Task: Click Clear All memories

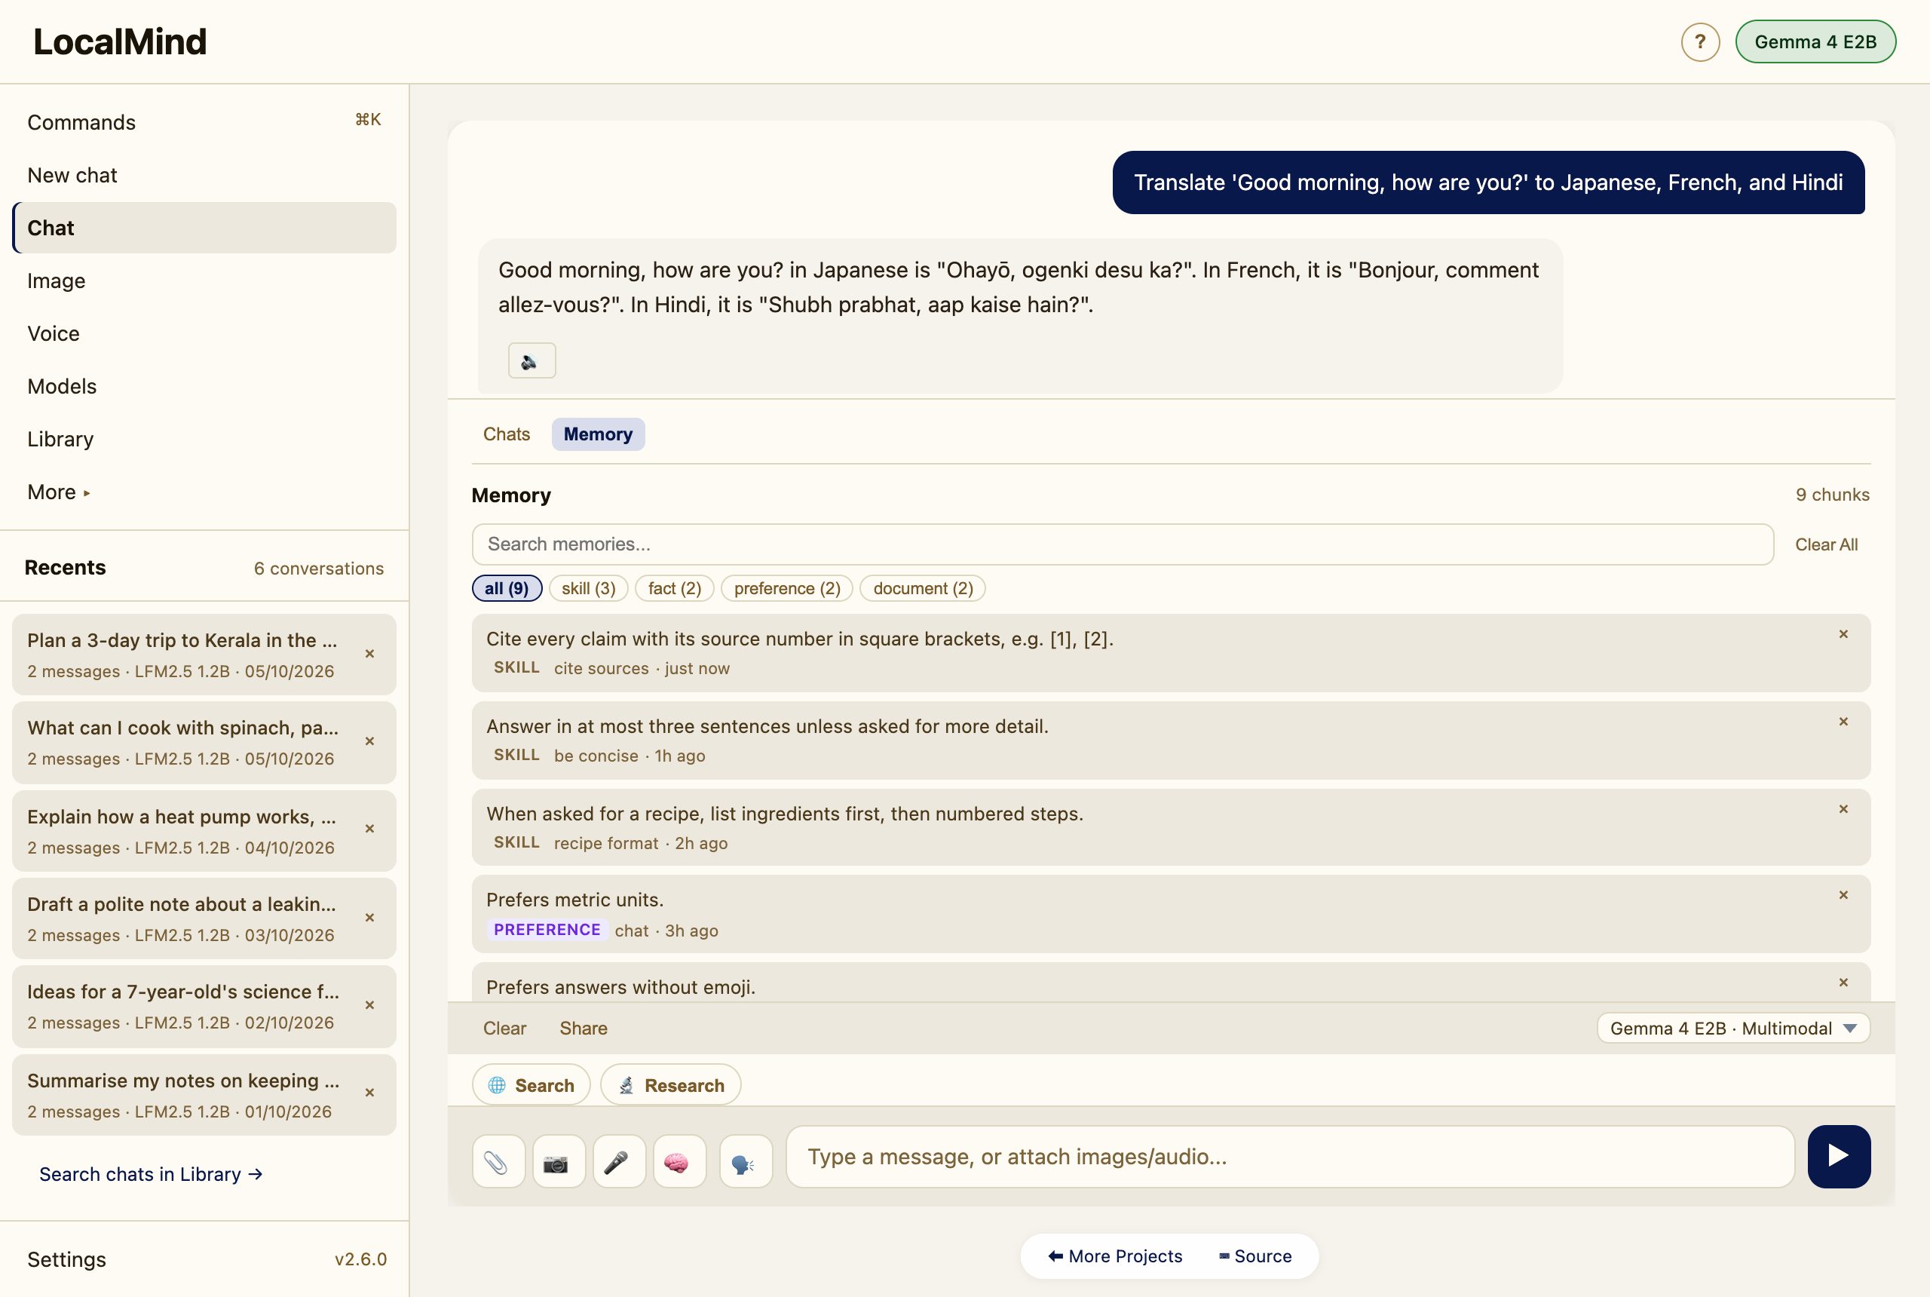Action: [x=1826, y=544]
